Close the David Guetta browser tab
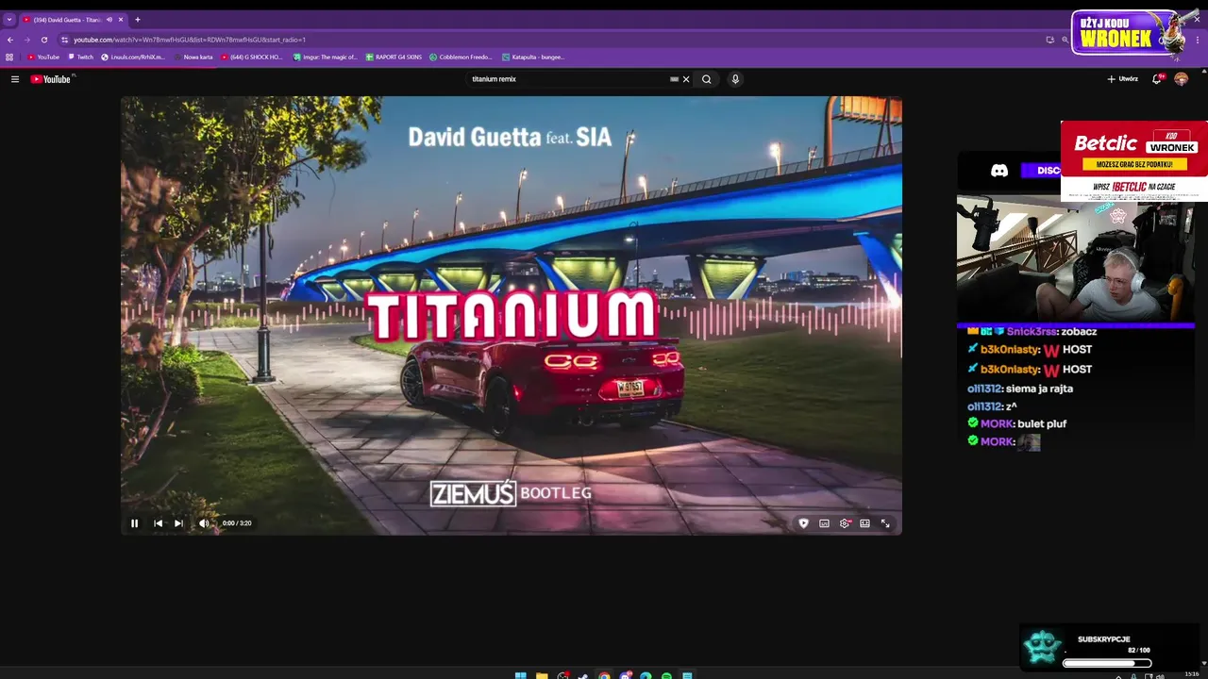The height and width of the screenshot is (679, 1208). click(122, 19)
